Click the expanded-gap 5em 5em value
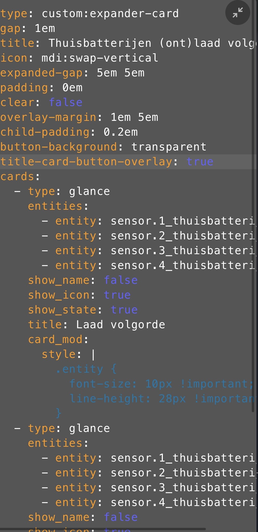This screenshot has width=258, height=532. pos(121,73)
